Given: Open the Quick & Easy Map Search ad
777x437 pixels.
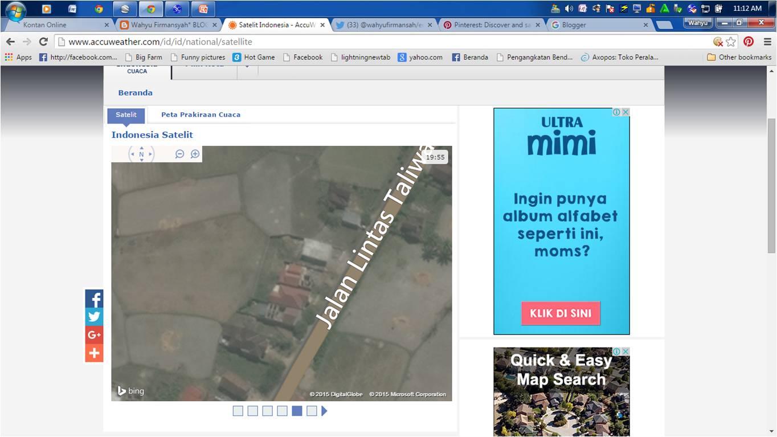Looking at the screenshot, I should [561, 392].
